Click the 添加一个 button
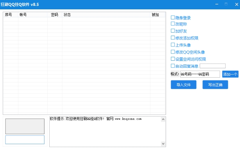The image size is (240, 149). (x=230, y=74)
